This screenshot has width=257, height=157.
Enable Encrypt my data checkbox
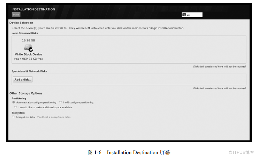pos(13,117)
